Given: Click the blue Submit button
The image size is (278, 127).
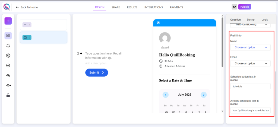Looking at the screenshot, I should (97, 73).
